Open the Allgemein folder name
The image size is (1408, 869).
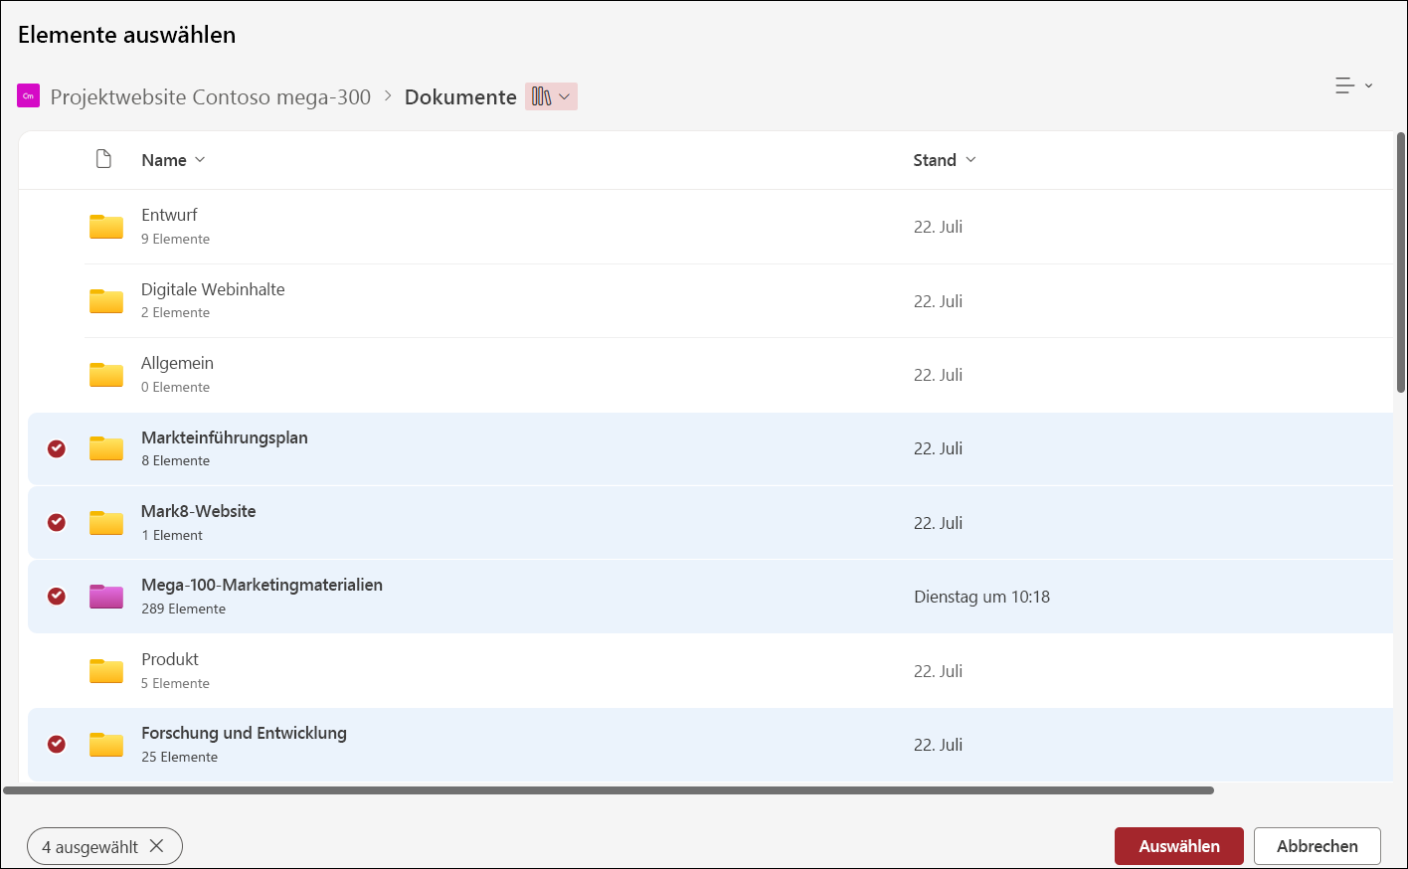click(177, 363)
